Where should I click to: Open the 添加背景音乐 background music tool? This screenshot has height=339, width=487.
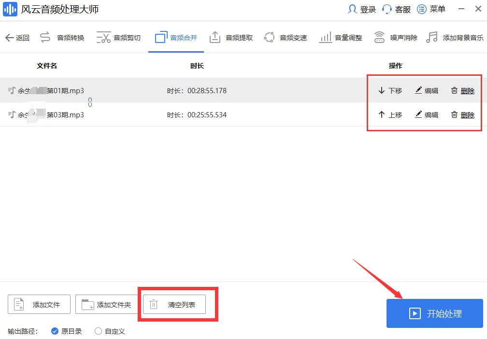[456, 37]
